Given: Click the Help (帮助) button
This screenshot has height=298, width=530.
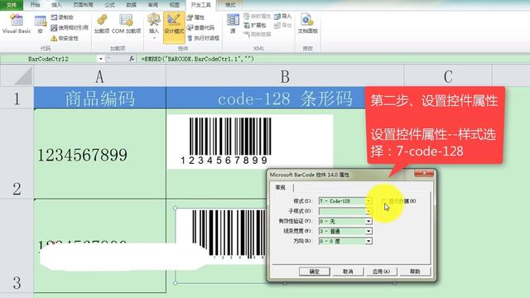Looking at the screenshot, I should click(415, 272).
